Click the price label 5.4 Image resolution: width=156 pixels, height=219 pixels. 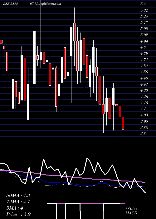143,4
